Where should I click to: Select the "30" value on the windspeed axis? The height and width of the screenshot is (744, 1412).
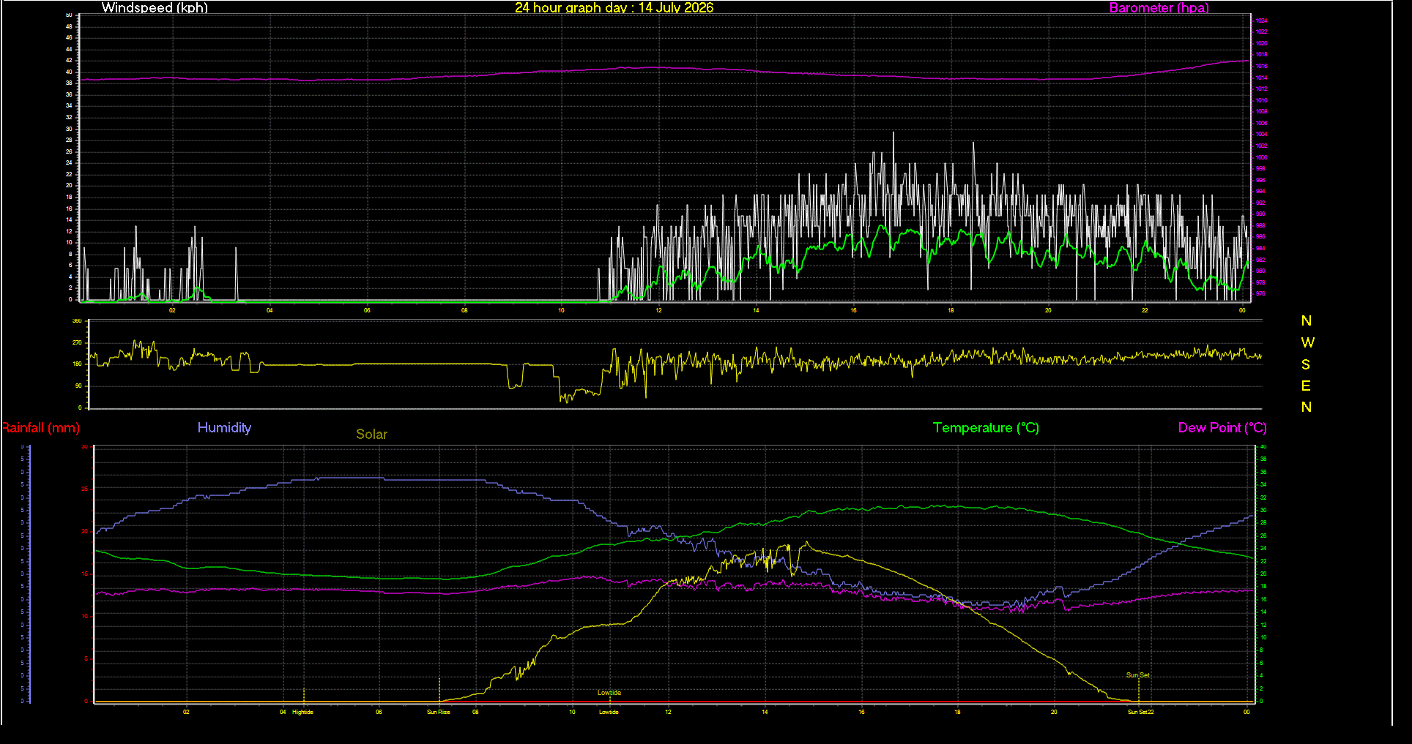pos(70,129)
